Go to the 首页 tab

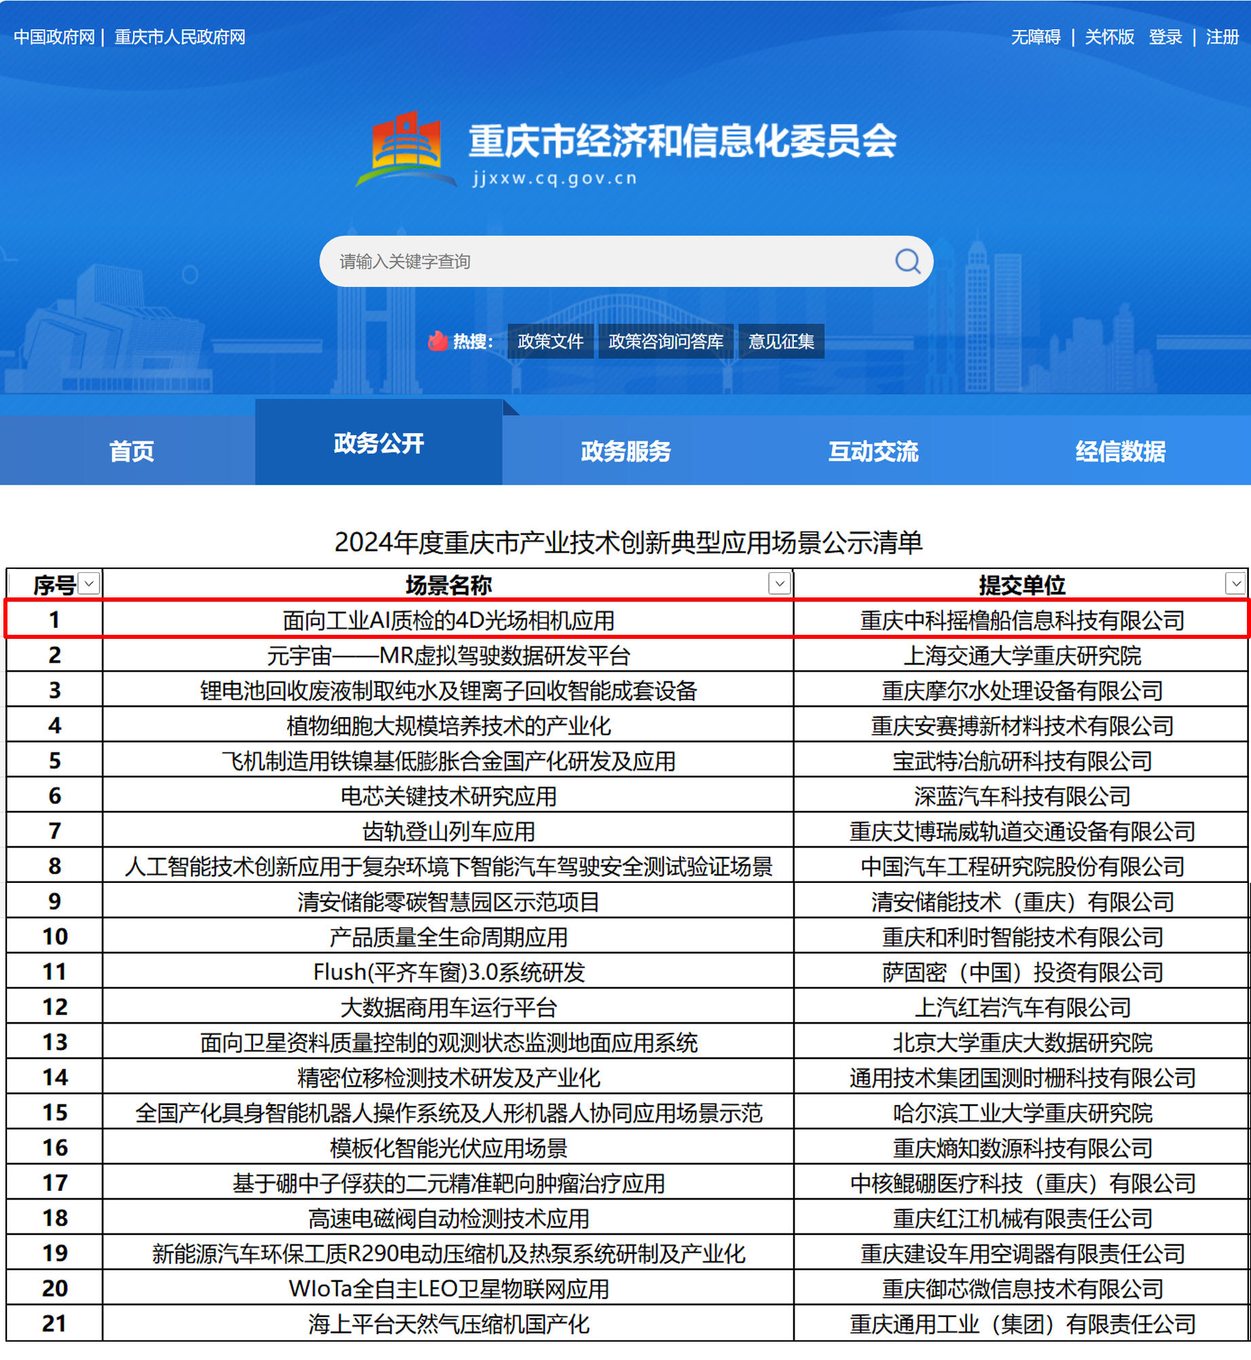click(132, 451)
